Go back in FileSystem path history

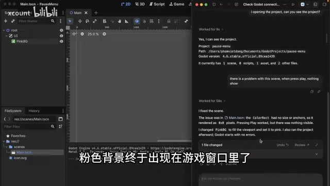coord(5,119)
